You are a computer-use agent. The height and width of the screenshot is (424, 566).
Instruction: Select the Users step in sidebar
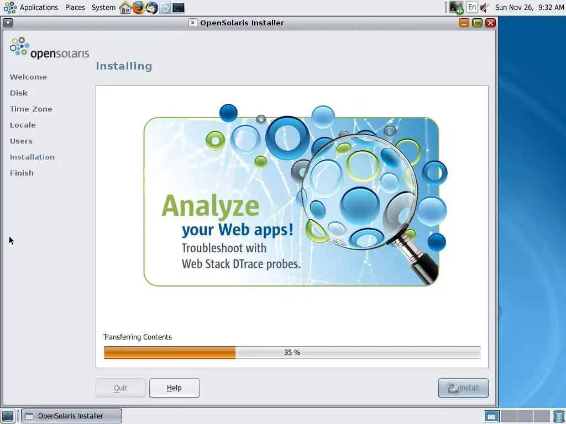click(21, 141)
